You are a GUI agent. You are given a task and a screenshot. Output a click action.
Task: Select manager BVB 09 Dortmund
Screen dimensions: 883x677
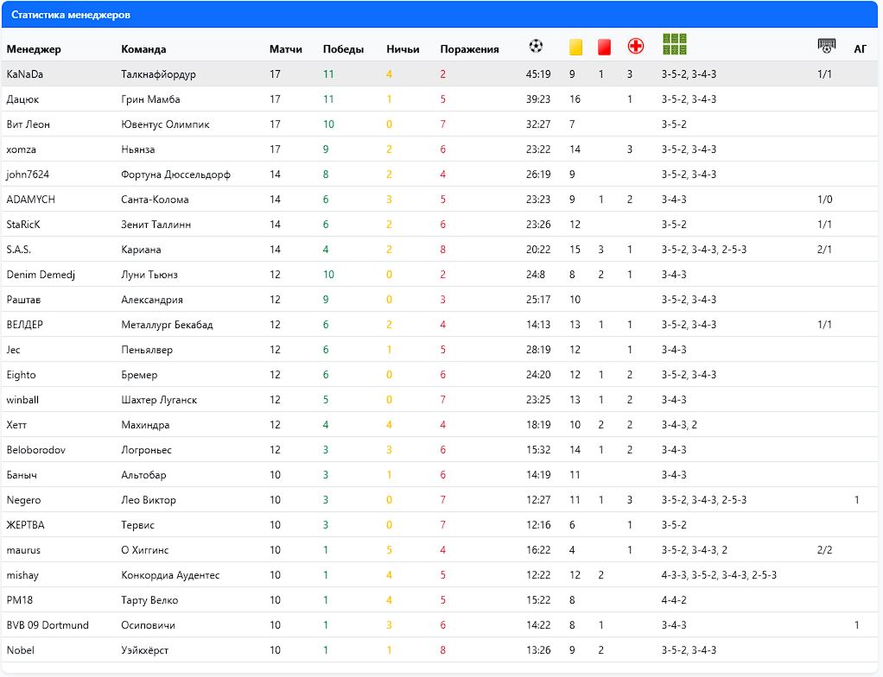[48, 625]
